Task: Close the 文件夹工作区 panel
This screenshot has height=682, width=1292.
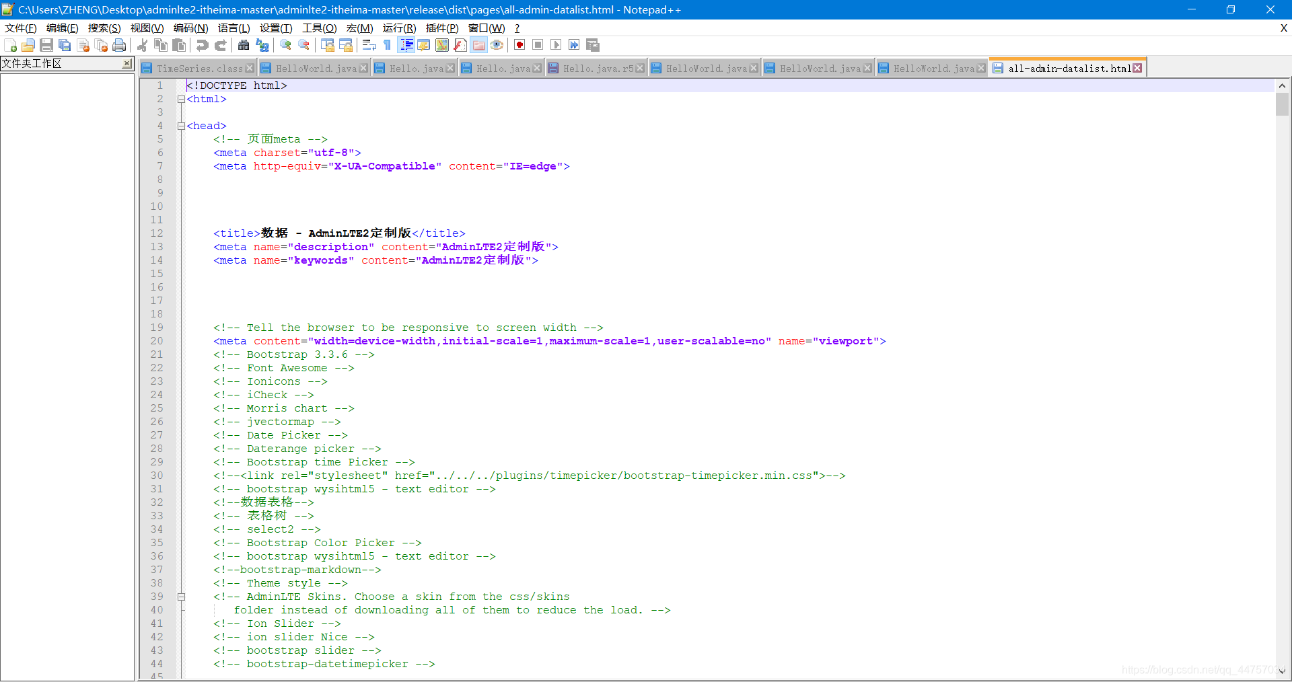Action: point(127,63)
